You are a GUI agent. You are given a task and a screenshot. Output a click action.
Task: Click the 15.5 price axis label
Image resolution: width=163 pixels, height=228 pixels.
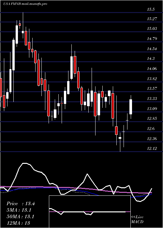151,9
